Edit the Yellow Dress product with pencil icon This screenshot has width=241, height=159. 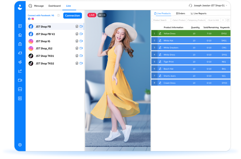point(160,33)
